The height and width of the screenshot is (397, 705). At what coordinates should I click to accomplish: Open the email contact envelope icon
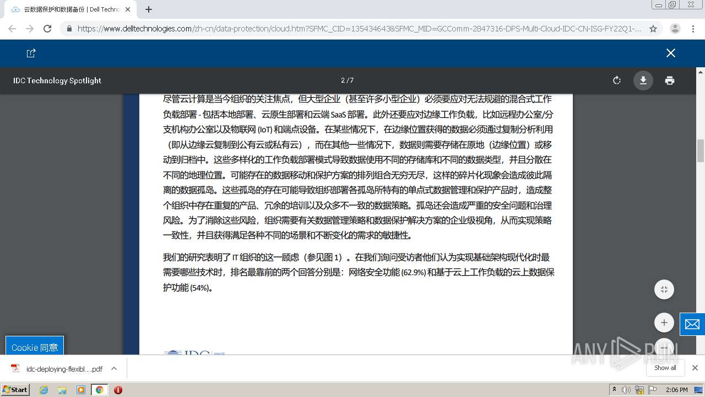click(692, 324)
